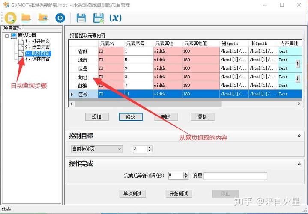The height and width of the screenshot is (214, 308).
Task: Click the new project toolbar icon
Action: click(x=10, y=18)
